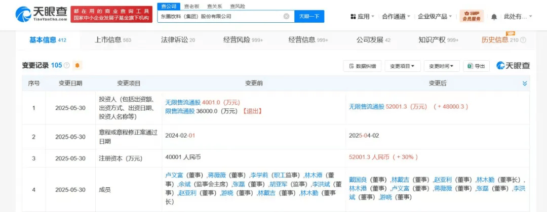This screenshot has width=547, height=212.
Task: Open the 法律诉讼 tab
Action: 178,40
